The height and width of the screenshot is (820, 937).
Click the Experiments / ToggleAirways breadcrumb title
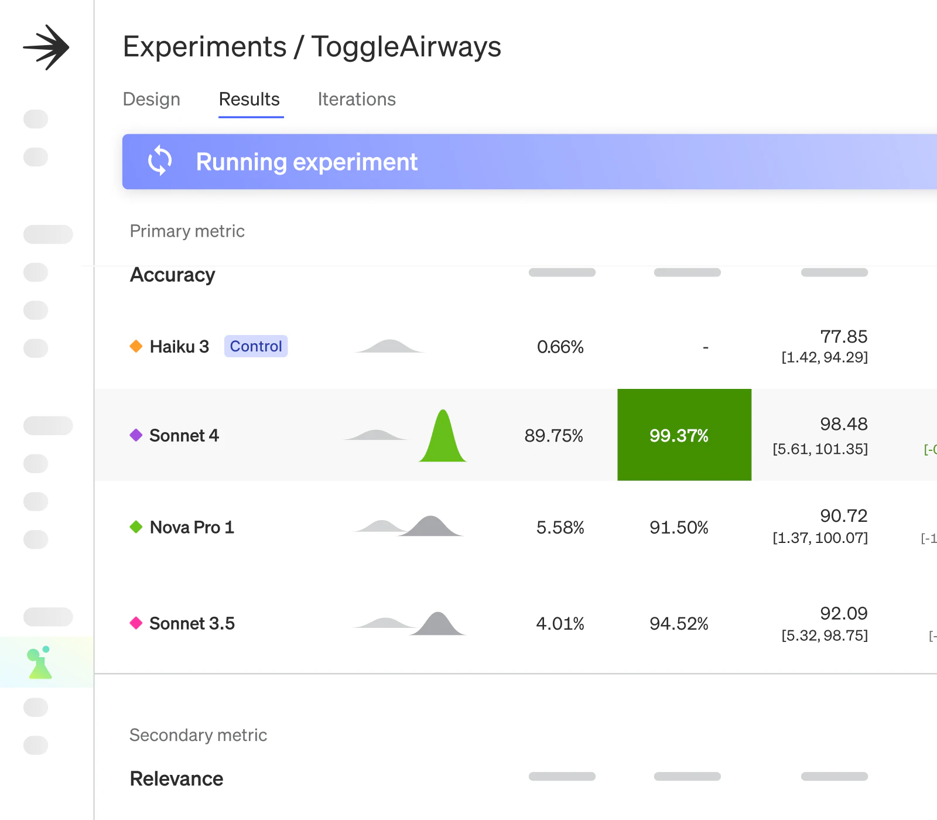point(312,47)
